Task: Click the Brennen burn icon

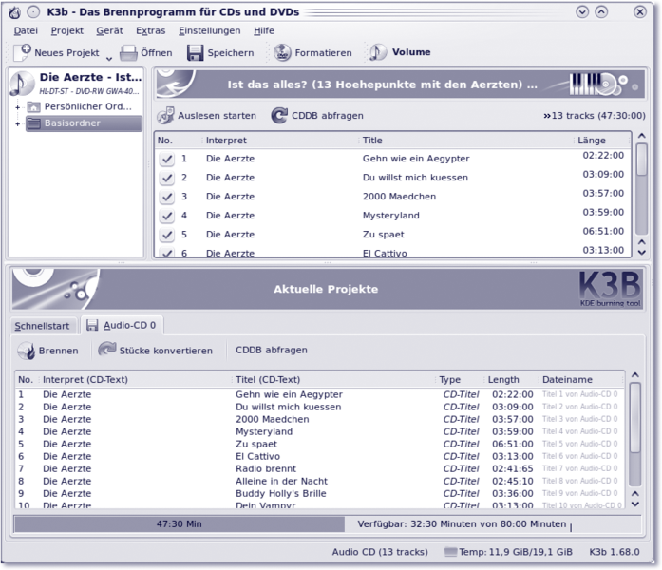Action: [x=27, y=351]
